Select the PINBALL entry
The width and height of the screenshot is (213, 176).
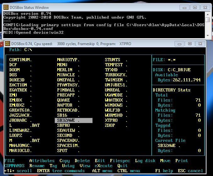point(68,90)
